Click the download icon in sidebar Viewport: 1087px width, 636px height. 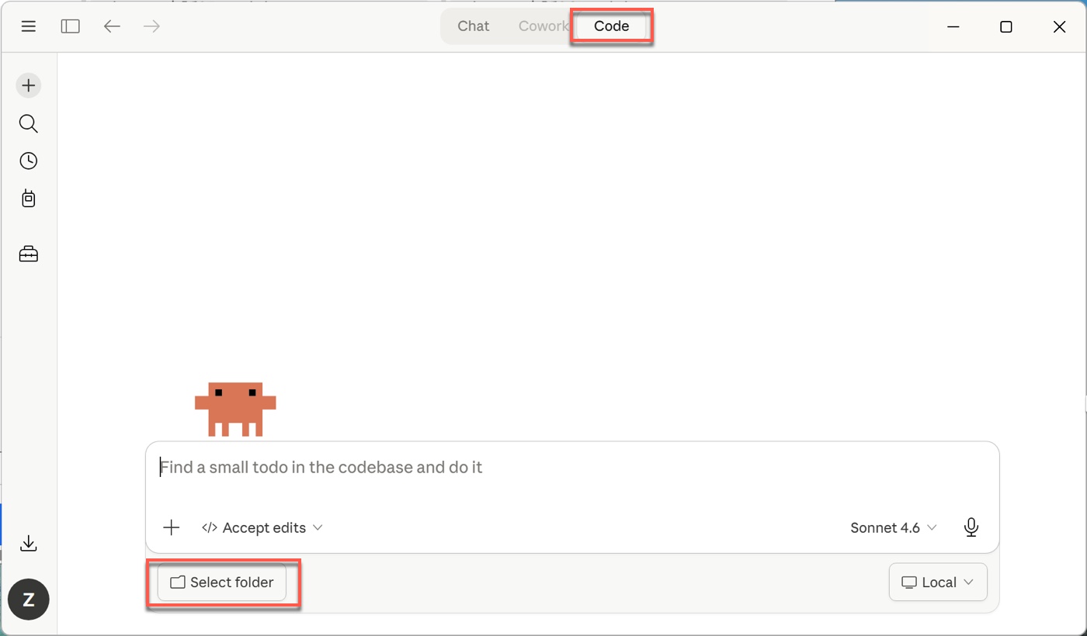tap(29, 543)
